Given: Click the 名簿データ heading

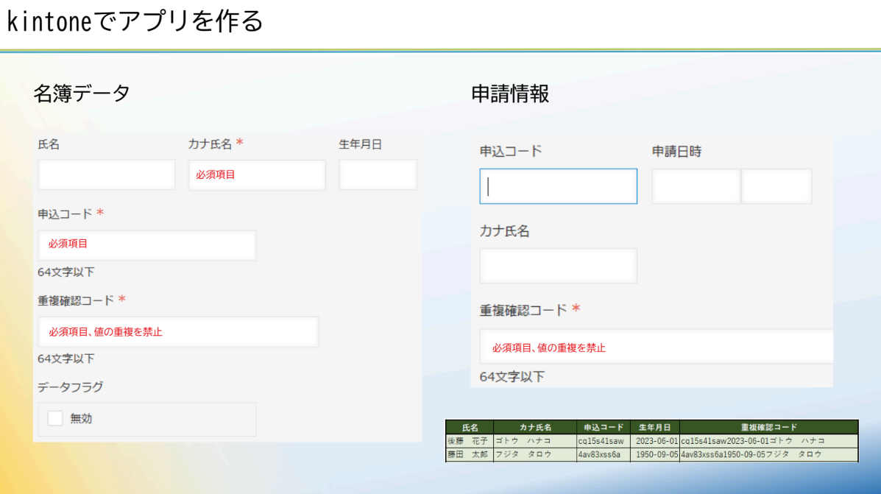Looking at the screenshot, I should point(82,93).
